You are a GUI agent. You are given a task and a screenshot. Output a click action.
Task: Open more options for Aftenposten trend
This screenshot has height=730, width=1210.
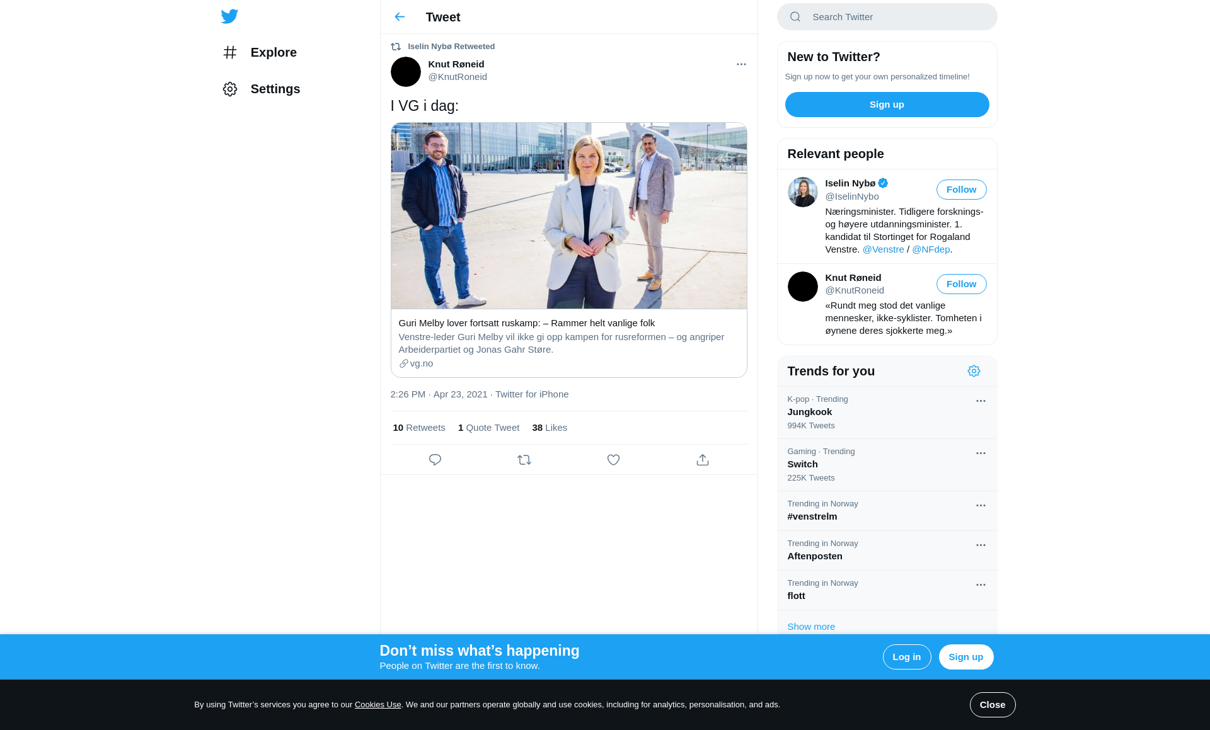981,545
